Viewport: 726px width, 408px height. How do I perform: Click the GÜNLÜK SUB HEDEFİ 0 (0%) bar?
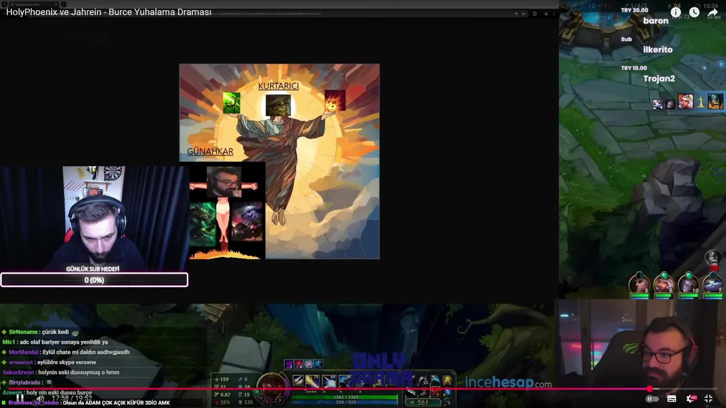point(94,280)
